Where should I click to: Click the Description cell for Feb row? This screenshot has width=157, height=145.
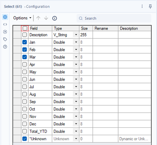(x=135, y=50)
